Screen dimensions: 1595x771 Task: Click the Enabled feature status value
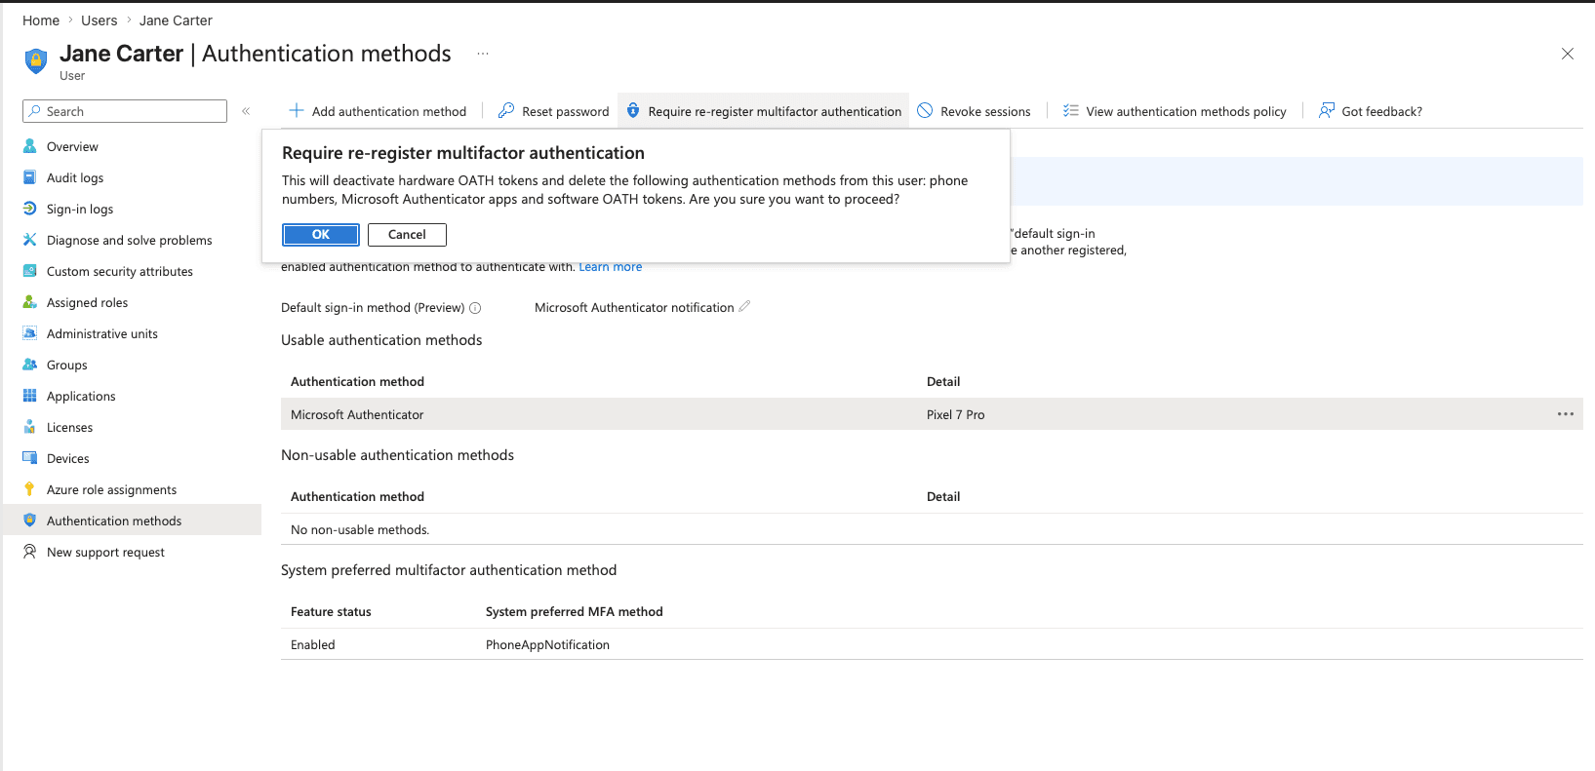[x=313, y=644]
